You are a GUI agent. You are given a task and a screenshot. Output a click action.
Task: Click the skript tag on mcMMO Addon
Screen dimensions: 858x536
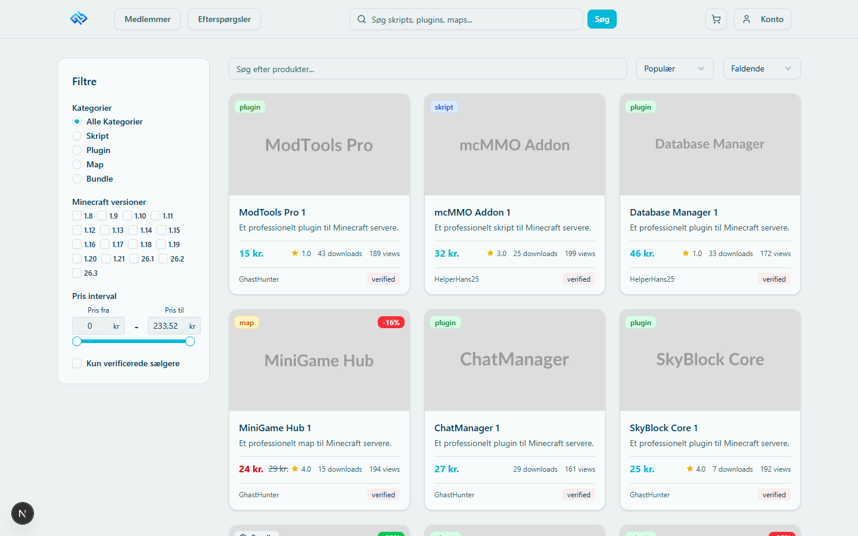pyautogui.click(x=444, y=107)
